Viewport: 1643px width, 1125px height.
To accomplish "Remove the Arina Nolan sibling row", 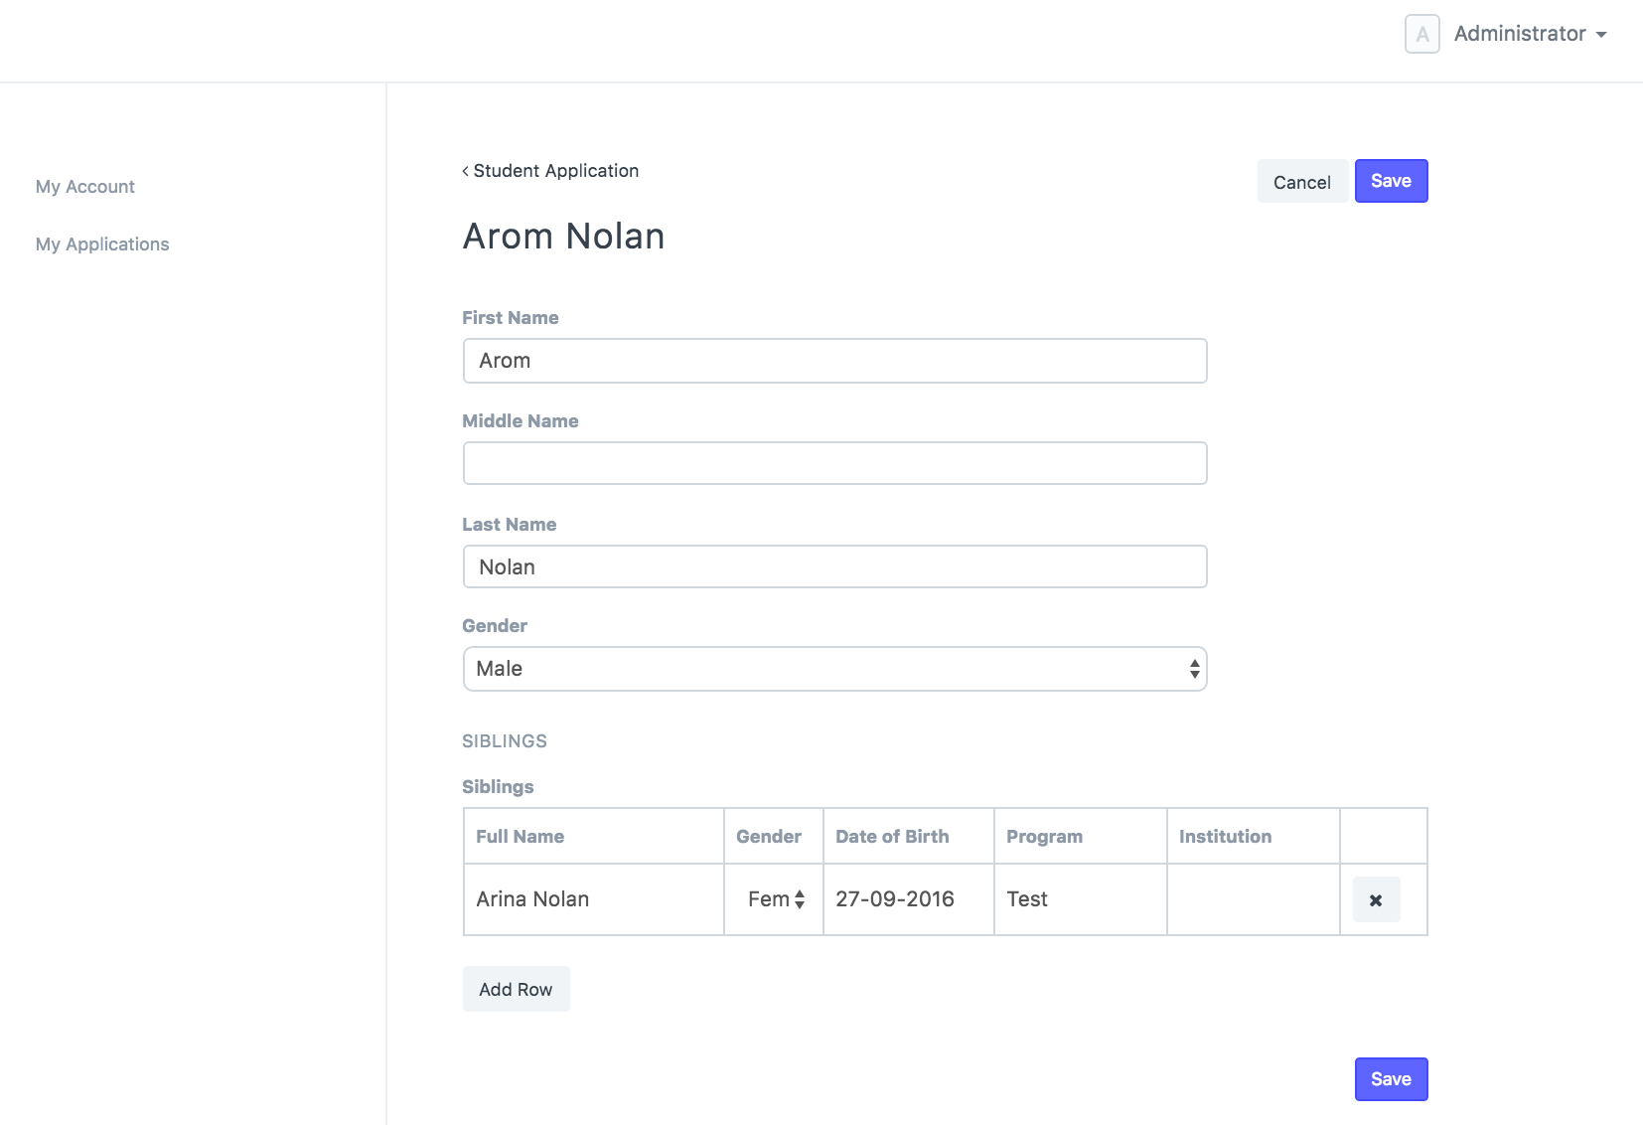I will coord(1376,898).
